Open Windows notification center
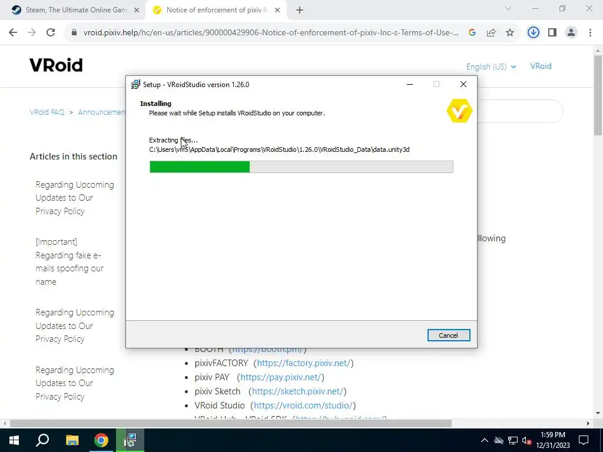Screen dimensions: 603x452 click(x=584, y=440)
